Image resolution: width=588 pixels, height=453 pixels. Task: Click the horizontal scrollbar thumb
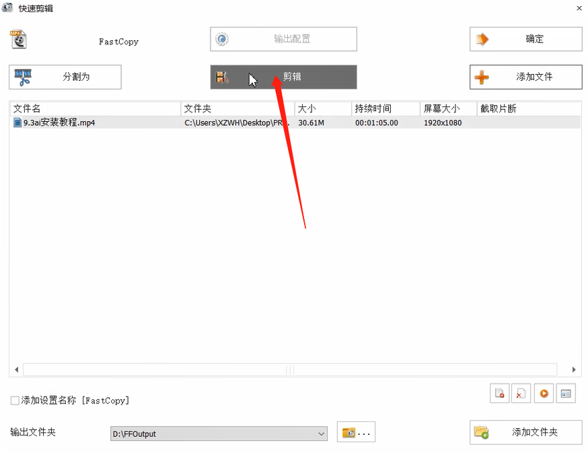click(x=290, y=370)
